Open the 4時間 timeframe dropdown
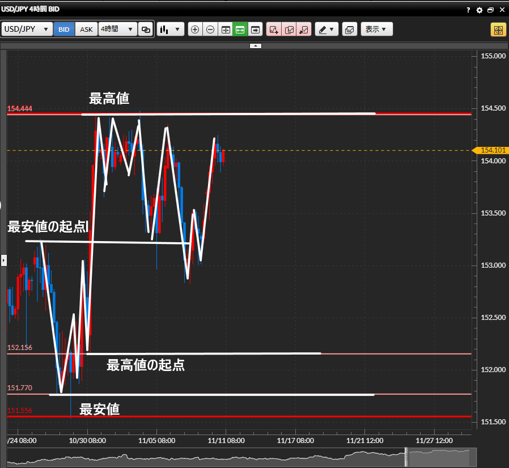Viewport: 509px width, 468px height. click(117, 29)
